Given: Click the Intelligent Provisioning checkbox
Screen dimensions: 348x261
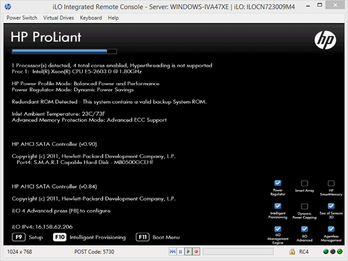Looking at the screenshot, I should click(x=278, y=206).
